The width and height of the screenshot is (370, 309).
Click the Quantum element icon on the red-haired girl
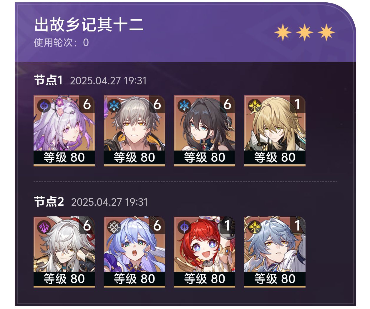(184, 227)
